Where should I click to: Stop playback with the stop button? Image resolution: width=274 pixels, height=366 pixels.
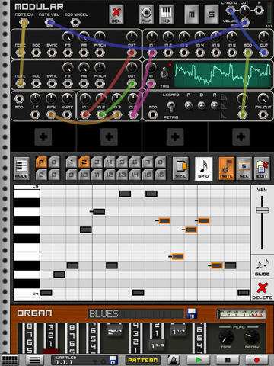click(228, 360)
